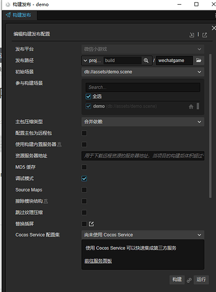Click the build path input field

[123, 61]
